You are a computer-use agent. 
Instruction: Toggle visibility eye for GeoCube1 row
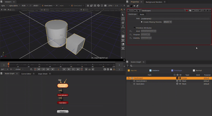(180, 84)
